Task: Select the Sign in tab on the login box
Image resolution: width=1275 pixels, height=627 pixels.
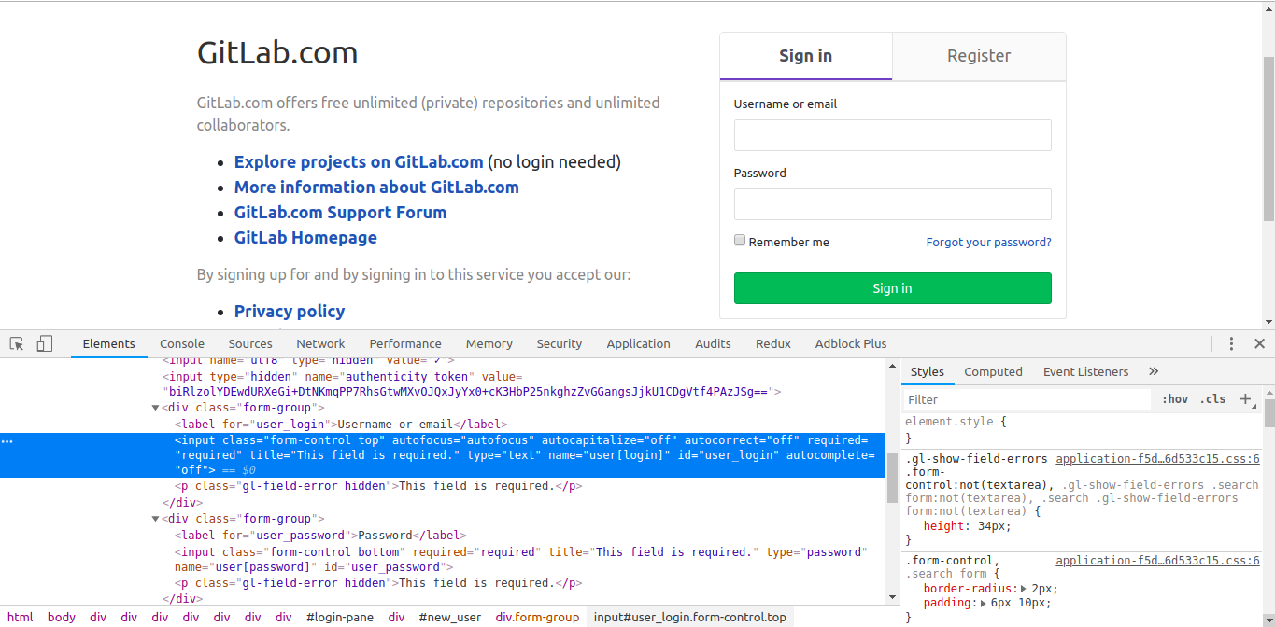Action: [806, 56]
